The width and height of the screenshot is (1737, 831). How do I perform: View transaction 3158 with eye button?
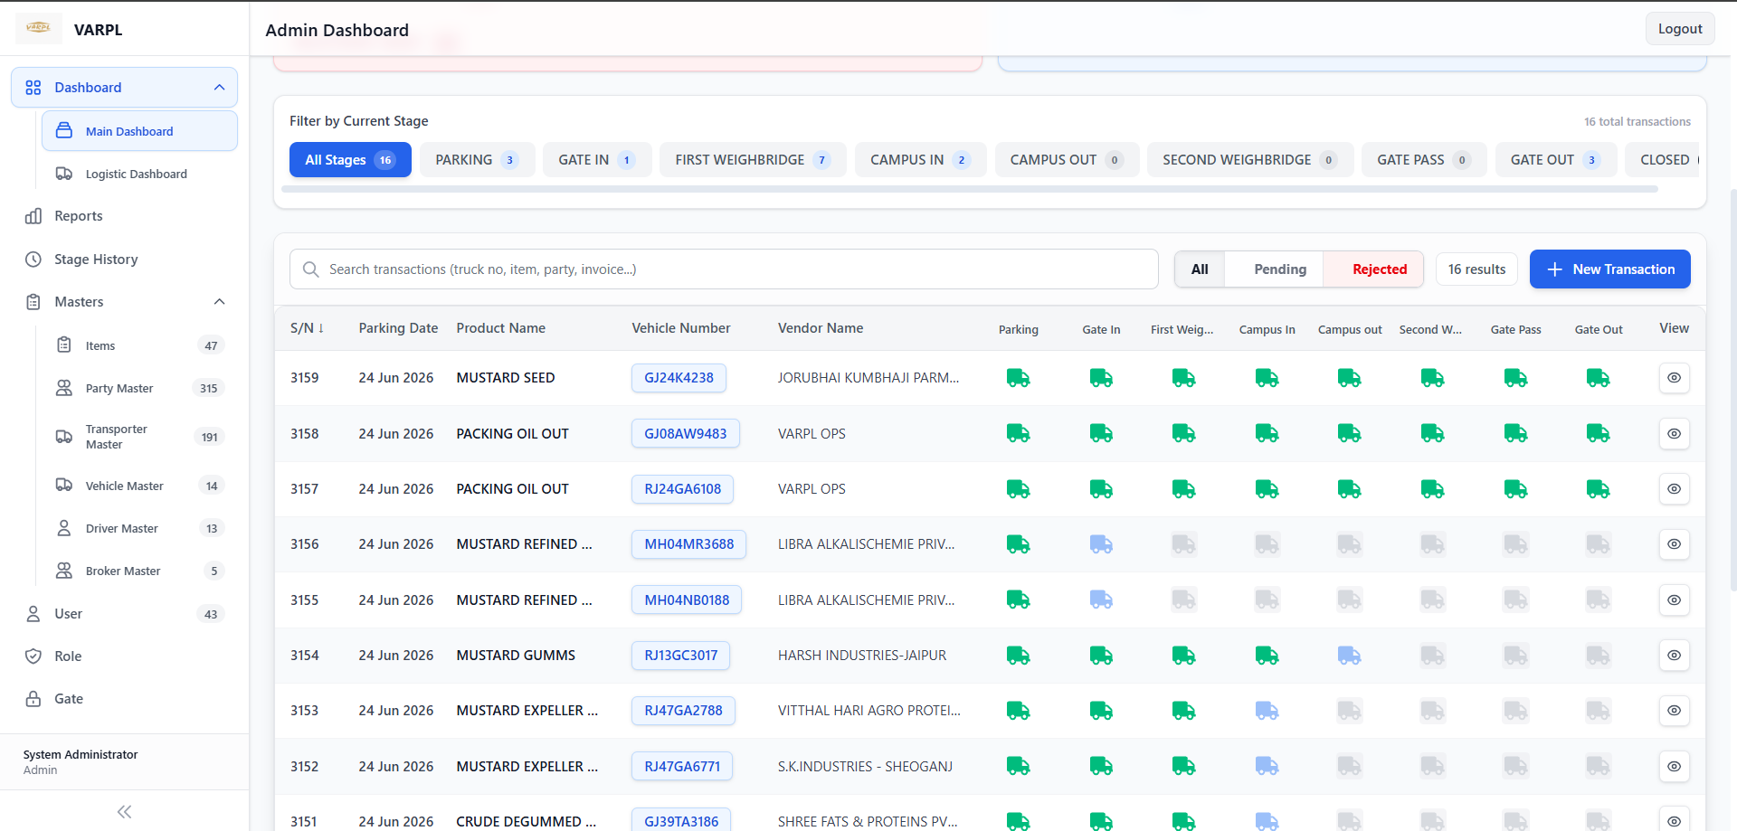(1675, 433)
